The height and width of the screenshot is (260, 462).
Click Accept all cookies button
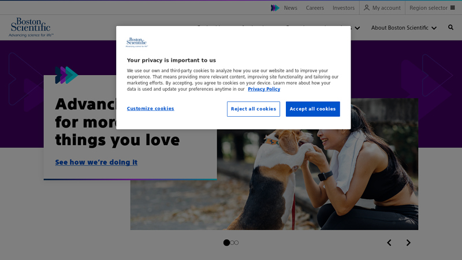[x=312, y=109]
